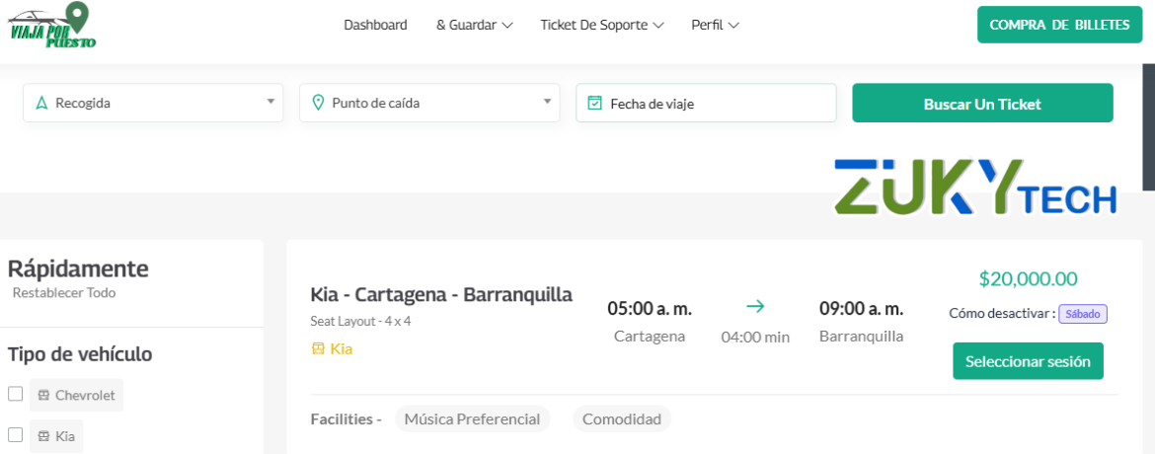Click the Buscar Un Ticket button
Screen dimensions: 1155x454
(x=982, y=103)
